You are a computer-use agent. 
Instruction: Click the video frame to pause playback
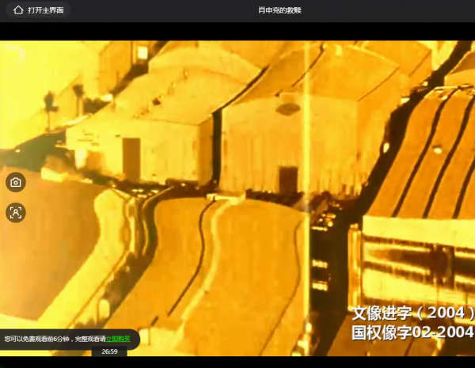coord(237,199)
